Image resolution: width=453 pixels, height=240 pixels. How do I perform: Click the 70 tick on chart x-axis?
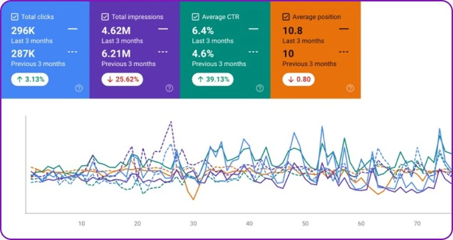(417, 224)
